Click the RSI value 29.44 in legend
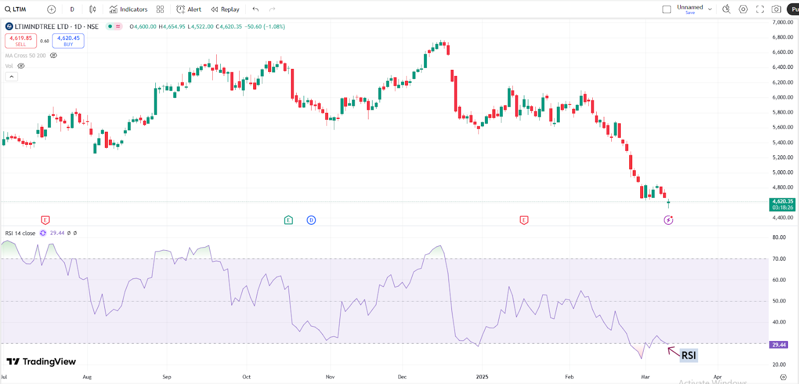The width and height of the screenshot is (799, 384). point(57,233)
